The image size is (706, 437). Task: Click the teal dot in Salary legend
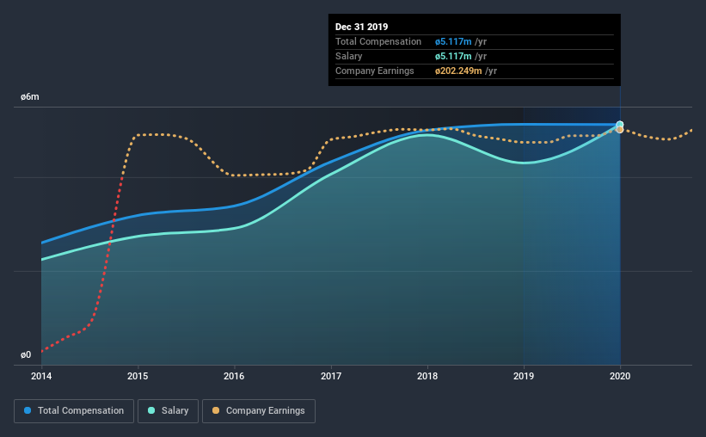tap(151, 410)
